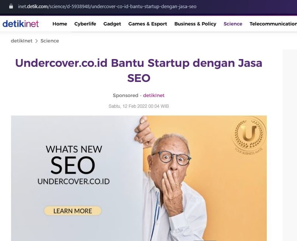Click the UNDERCOVER.CO.ID text in banner
The height and width of the screenshot is (241, 297).
click(73, 182)
